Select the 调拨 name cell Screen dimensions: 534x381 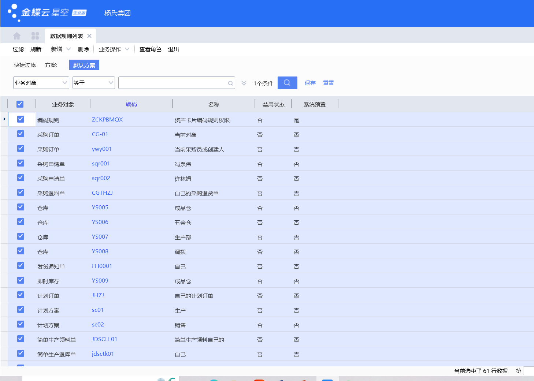pyautogui.click(x=180, y=252)
